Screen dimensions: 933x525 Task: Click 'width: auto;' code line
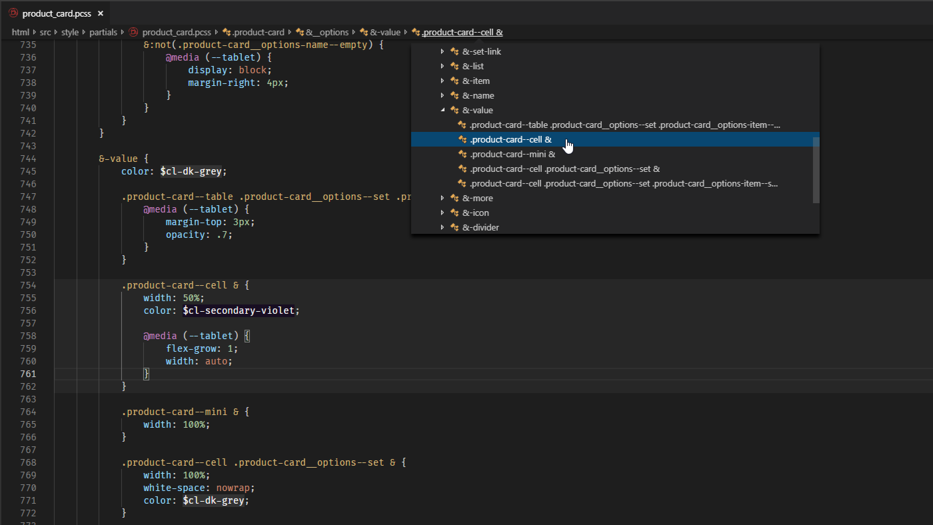tap(199, 361)
